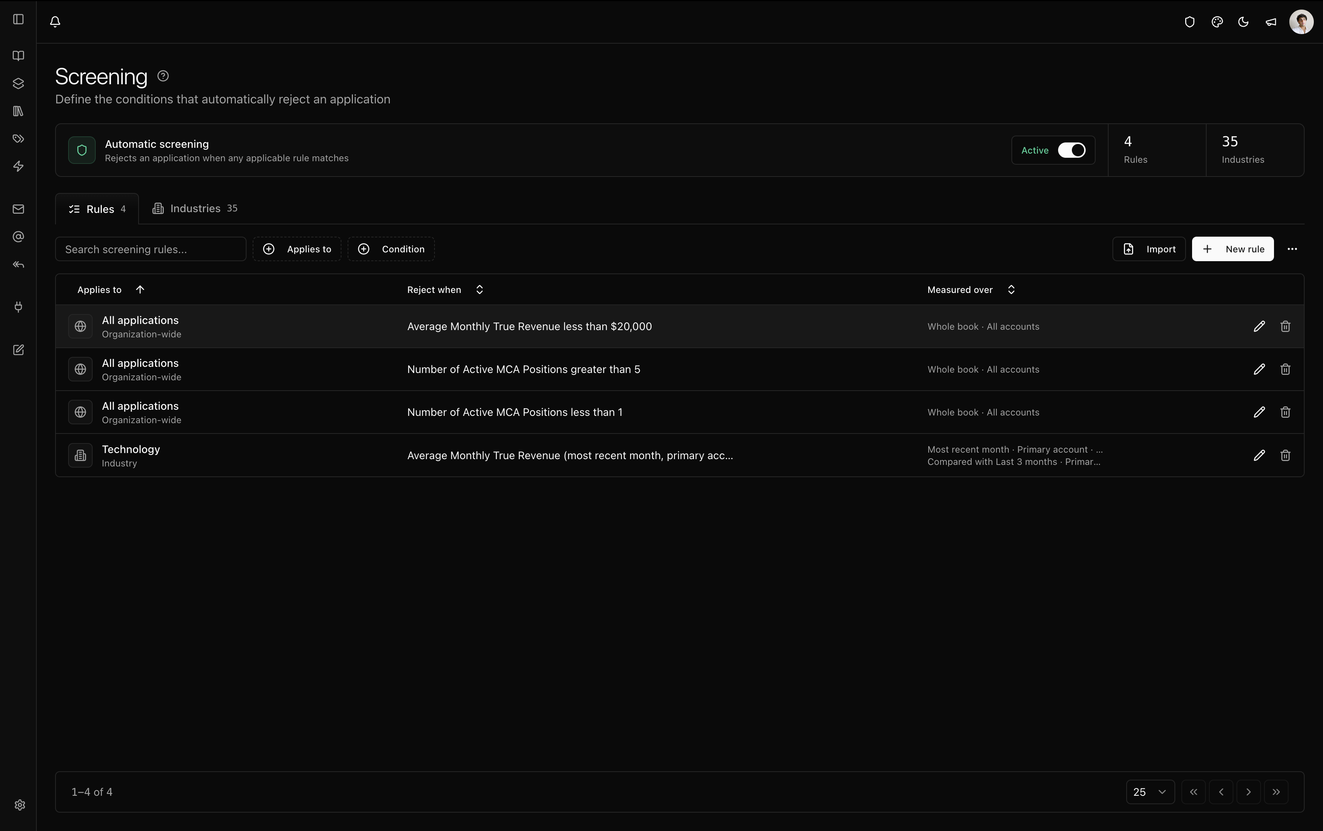This screenshot has width=1323, height=831.
Task: Collapse the sidebar panel icon
Action: [x=18, y=19]
